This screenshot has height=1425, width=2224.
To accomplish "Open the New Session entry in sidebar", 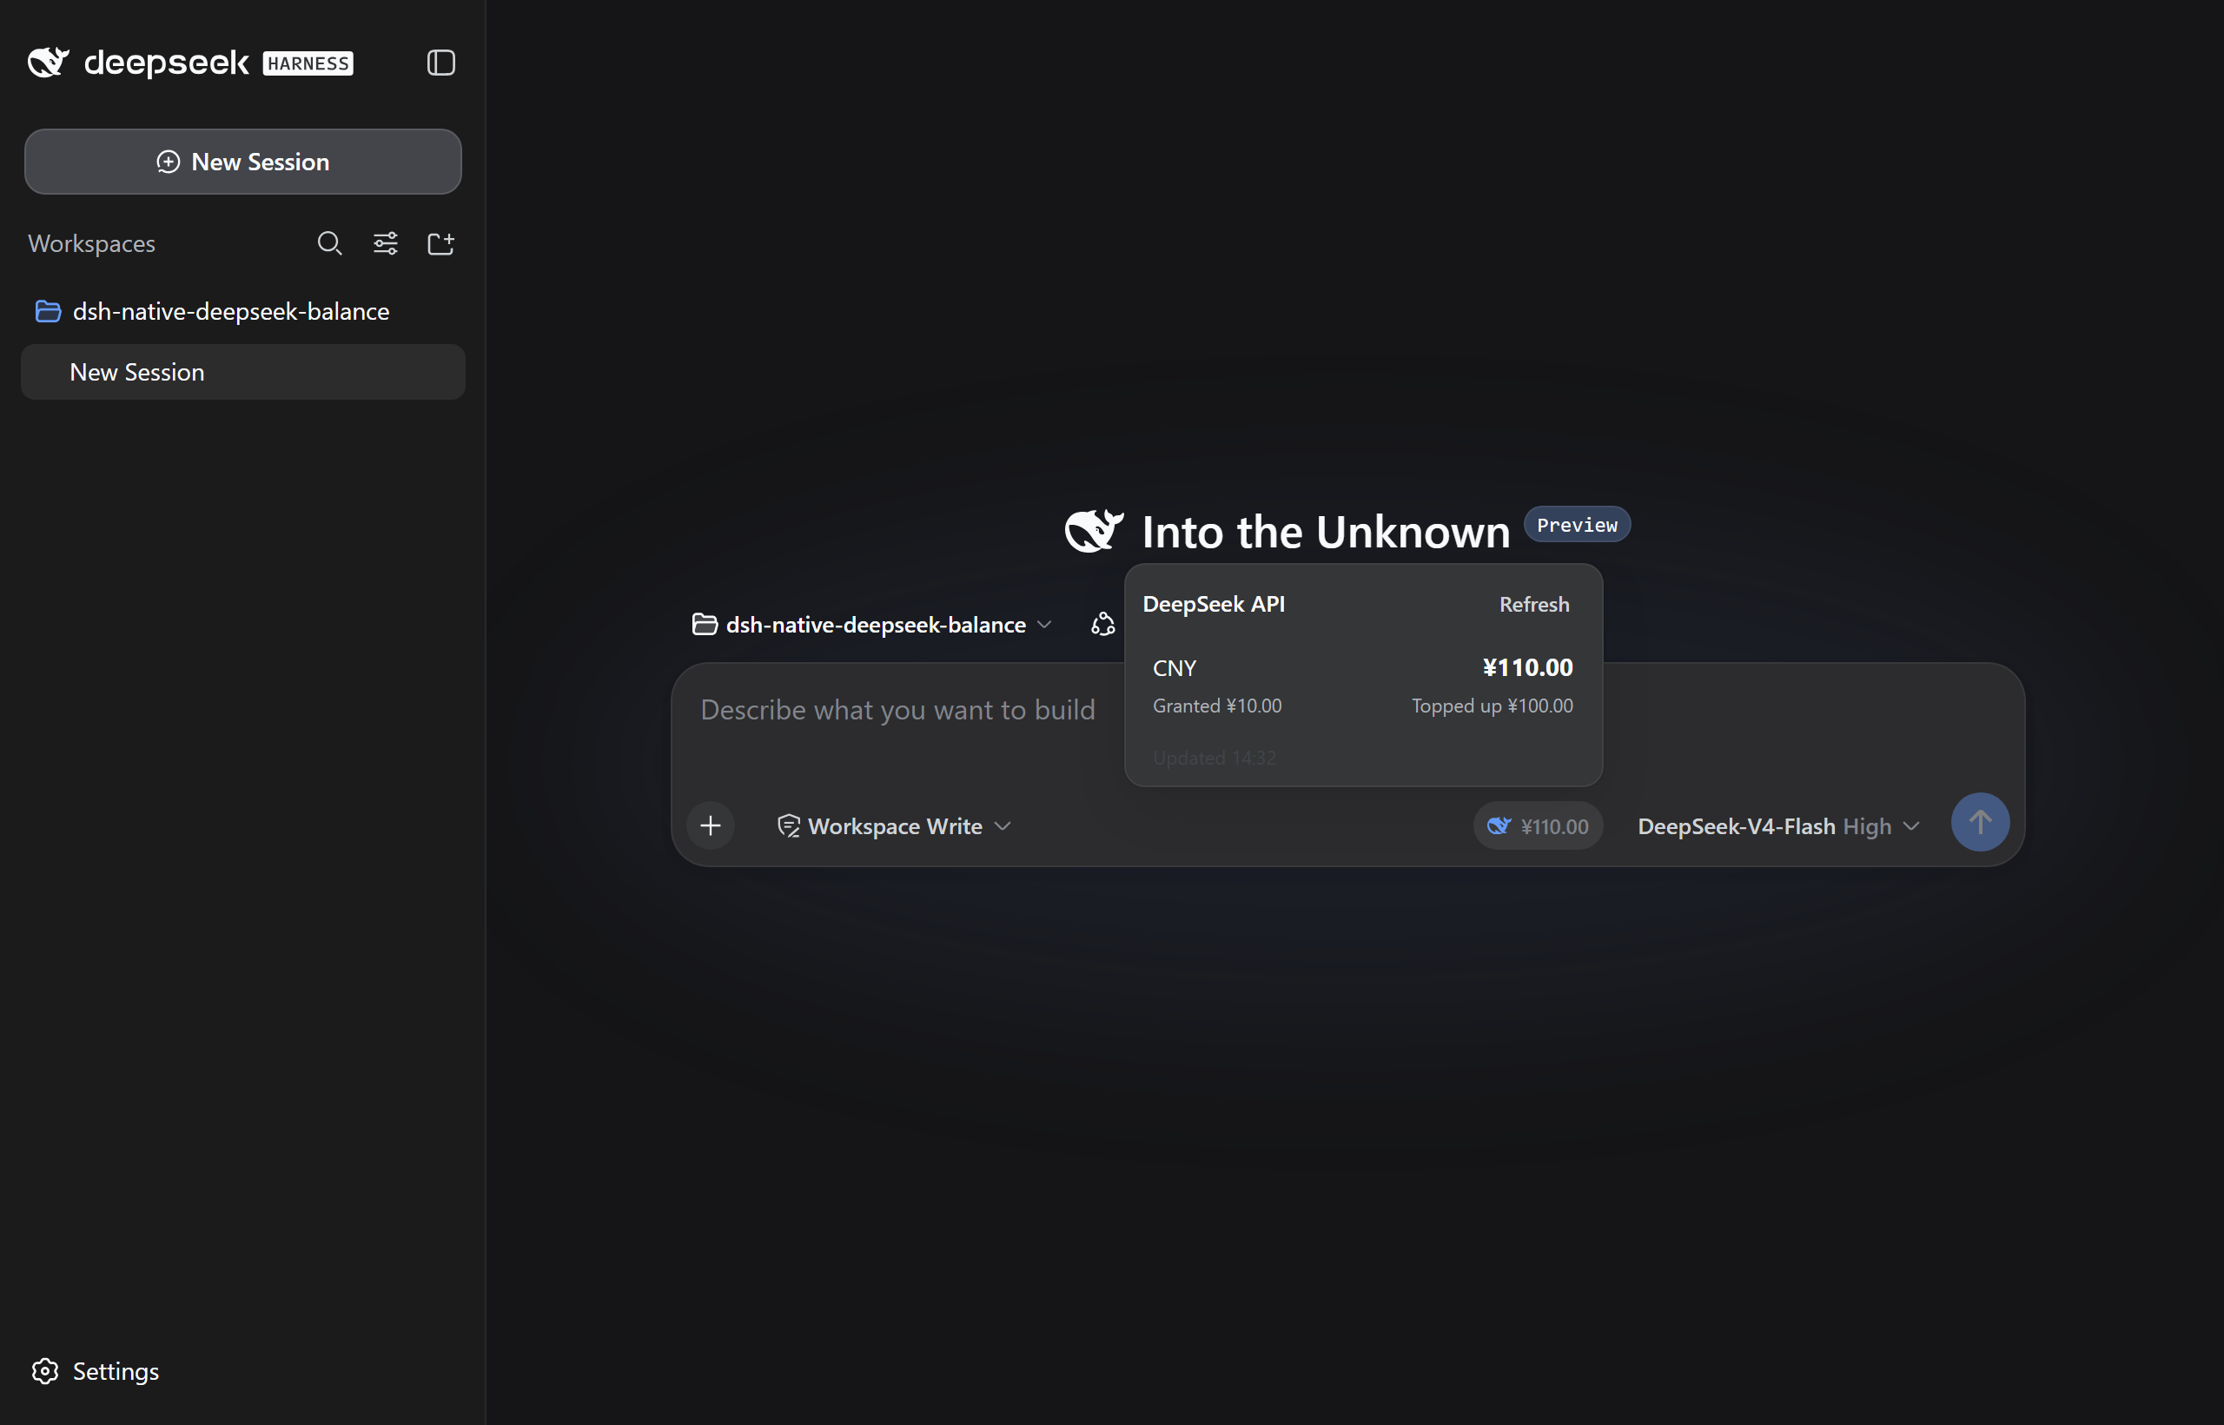I will (243, 372).
